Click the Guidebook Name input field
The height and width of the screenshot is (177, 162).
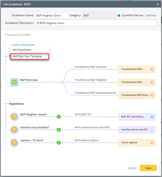[52, 15]
